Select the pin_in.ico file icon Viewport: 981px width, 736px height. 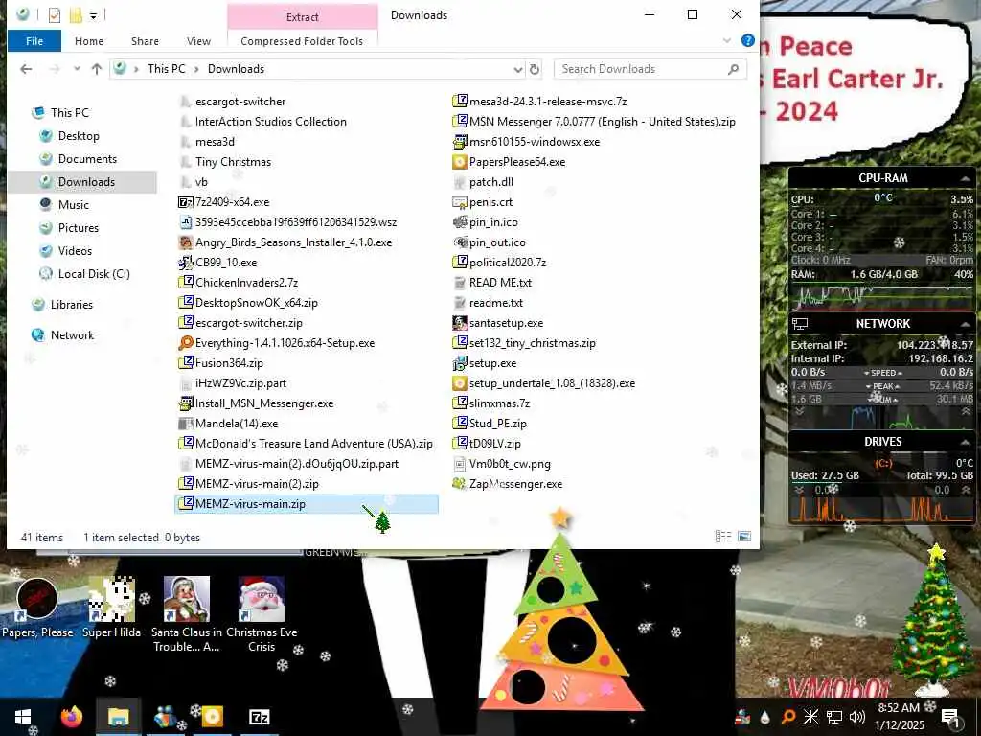(460, 222)
